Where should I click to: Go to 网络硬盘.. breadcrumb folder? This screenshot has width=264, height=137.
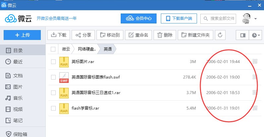pos(87,49)
